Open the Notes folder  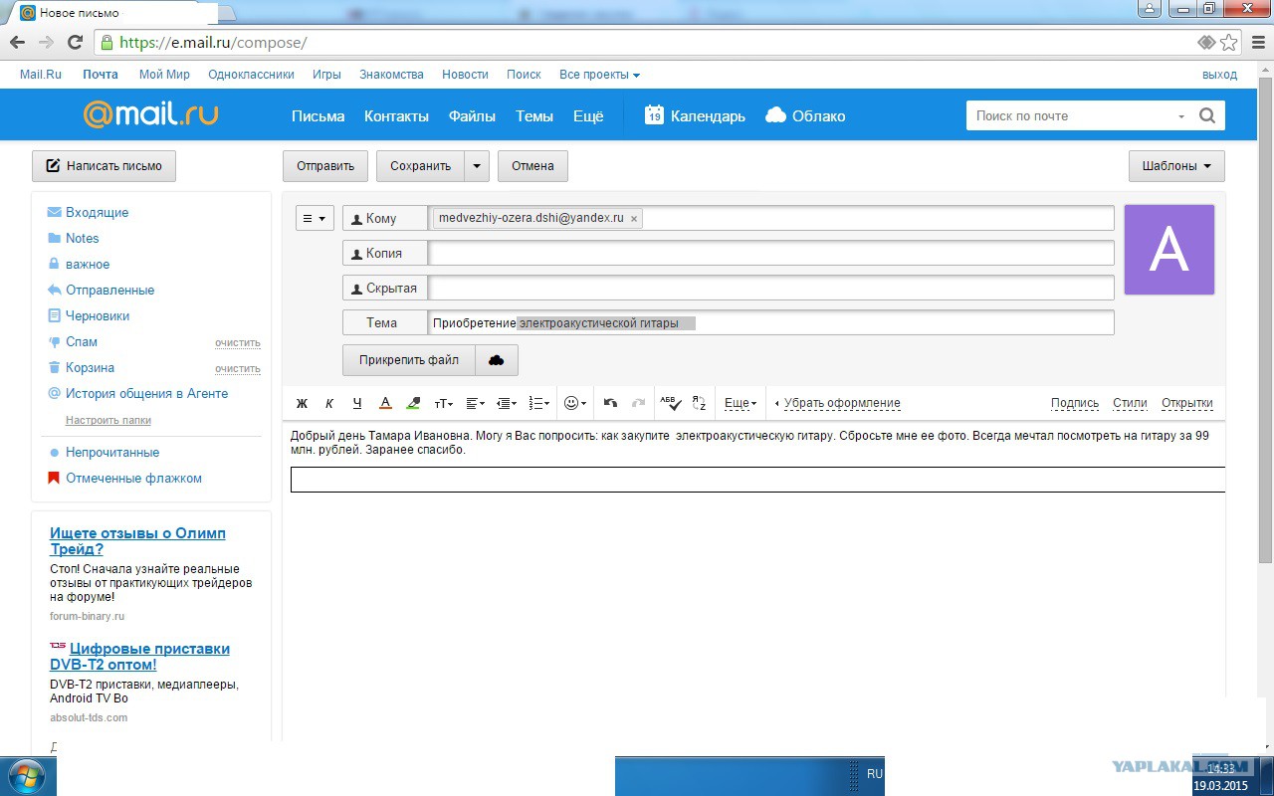pyautogui.click(x=82, y=239)
